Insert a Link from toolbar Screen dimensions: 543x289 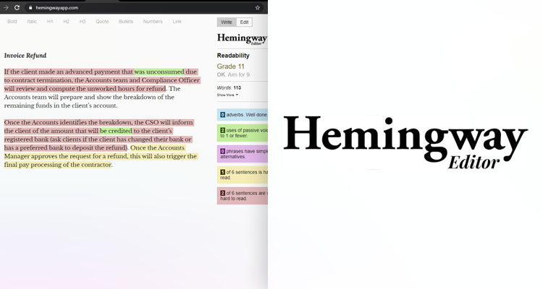pos(177,22)
